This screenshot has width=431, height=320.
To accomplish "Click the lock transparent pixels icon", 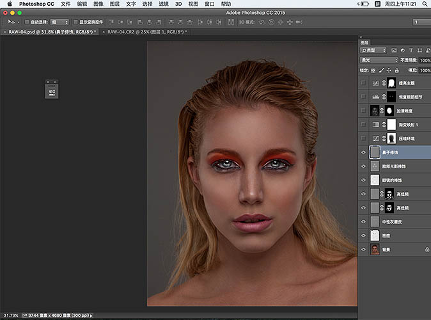I will click(372, 69).
